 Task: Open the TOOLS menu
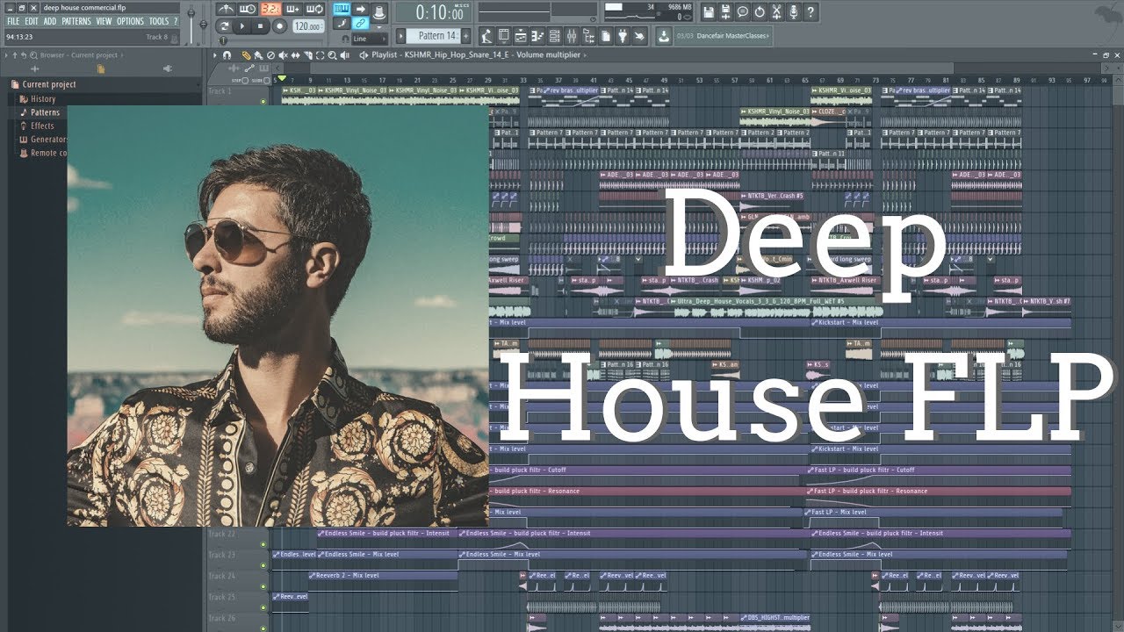click(158, 21)
